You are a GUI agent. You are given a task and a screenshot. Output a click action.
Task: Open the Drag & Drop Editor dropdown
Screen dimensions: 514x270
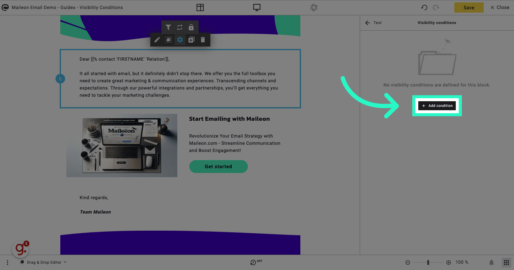click(44, 262)
